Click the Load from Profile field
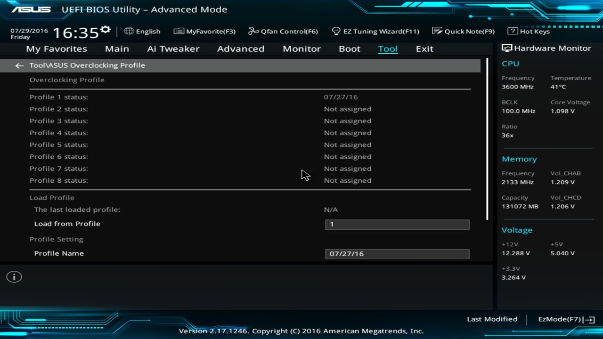603x339 pixels. click(397, 224)
